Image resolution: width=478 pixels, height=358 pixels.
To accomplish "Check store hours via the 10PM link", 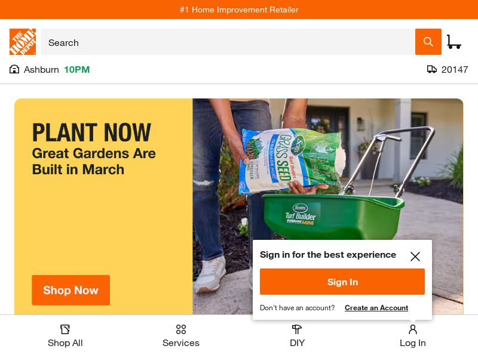I will [x=76, y=70].
